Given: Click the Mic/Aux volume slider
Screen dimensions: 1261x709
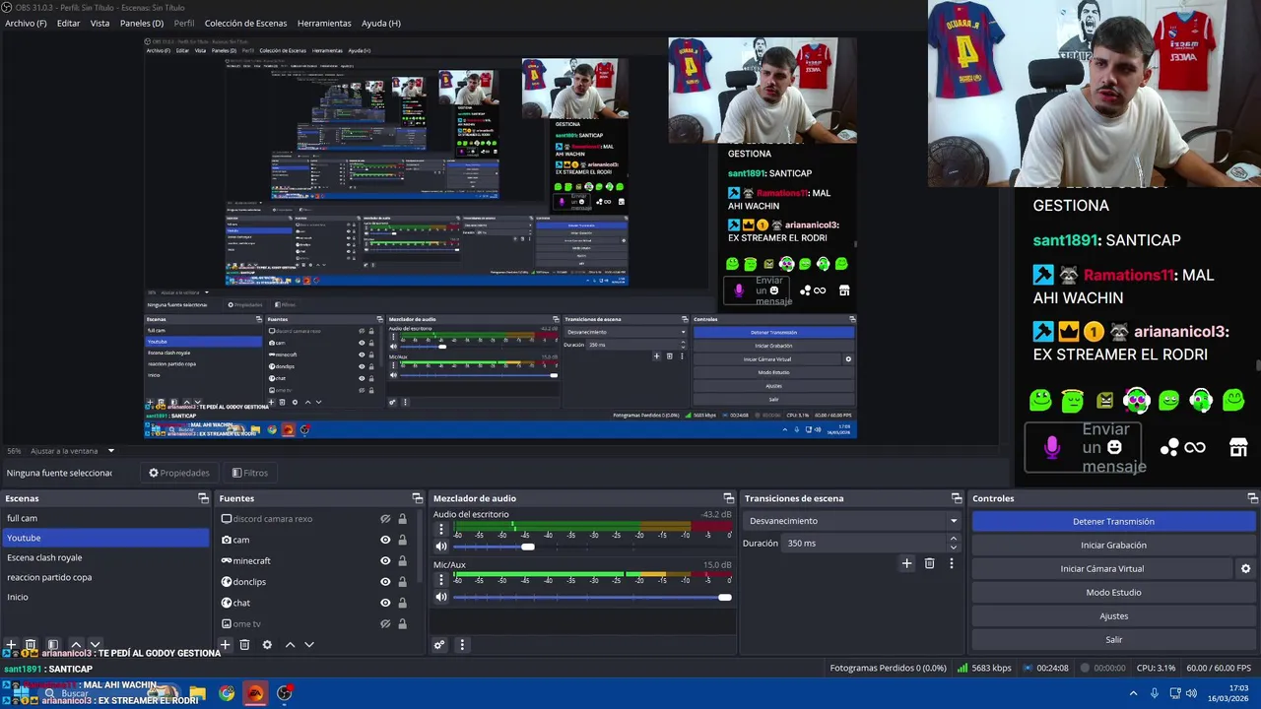Looking at the screenshot, I should [x=592, y=597].
